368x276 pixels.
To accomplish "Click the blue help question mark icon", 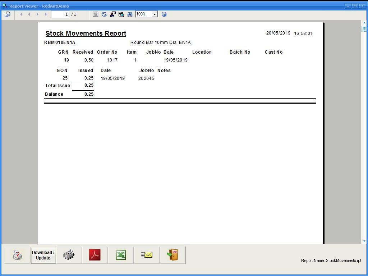I will (x=164, y=14).
